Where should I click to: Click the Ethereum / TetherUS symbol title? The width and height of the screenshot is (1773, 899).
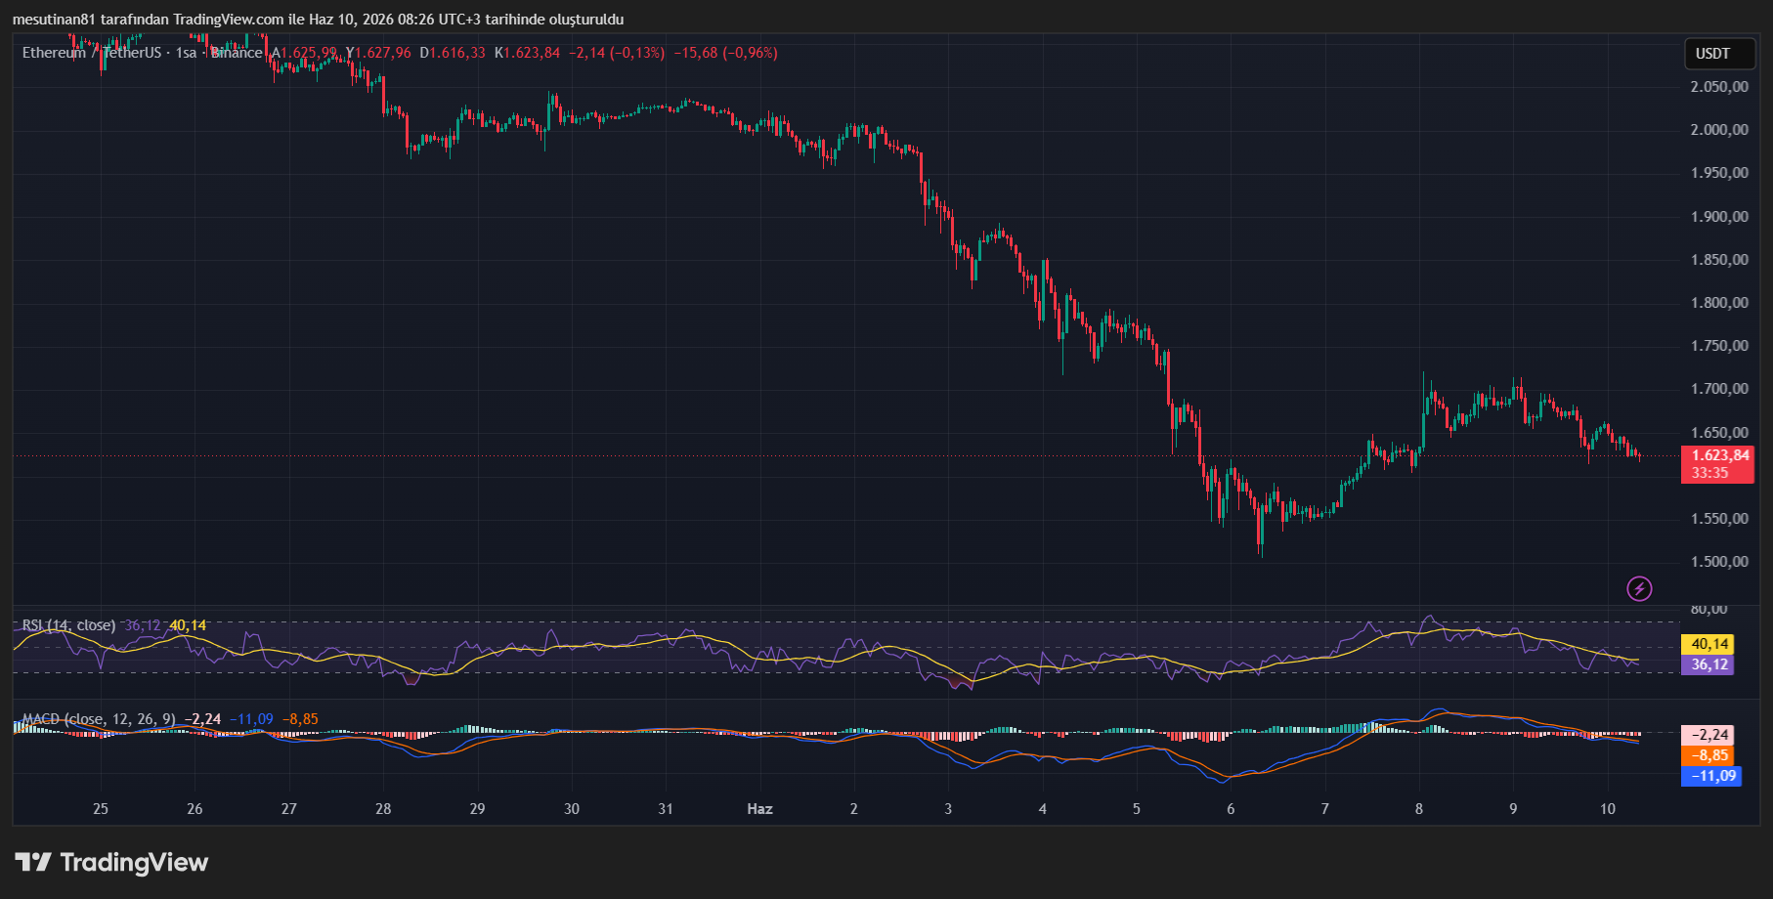[x=92, y=53]
